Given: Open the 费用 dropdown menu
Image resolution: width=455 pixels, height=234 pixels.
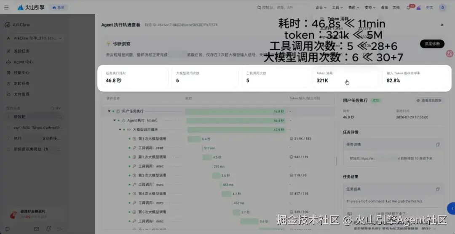Looking at the screenshot, I should click(x=354, y=8).
